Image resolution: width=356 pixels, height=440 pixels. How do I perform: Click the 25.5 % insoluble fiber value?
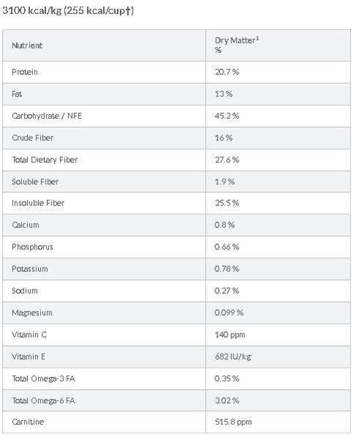pyautogui.click(x=227, y=203)
